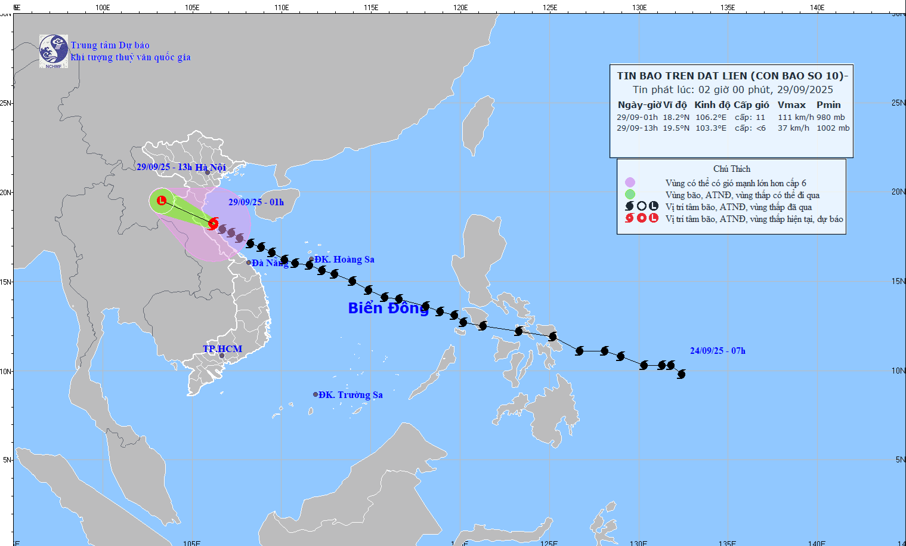This screenshot has height=546, width=906.
Task: Click the 29/09/25 - 01h time label
Action: point(256,202)
